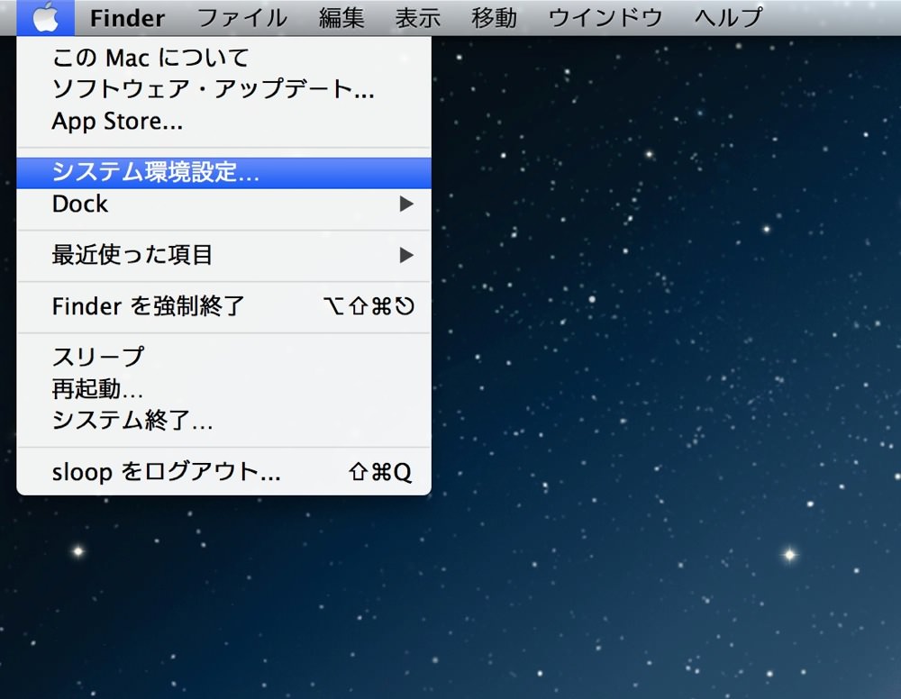901x699 pixels.
Task: Select システム環境設定… menu item
Action: coord(224,172)
